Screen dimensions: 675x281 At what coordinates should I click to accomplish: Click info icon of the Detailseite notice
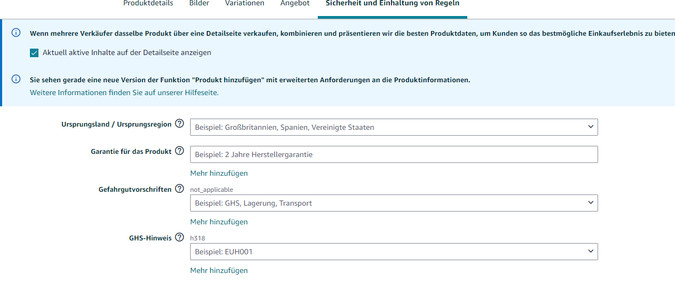(x=16, y=33)
